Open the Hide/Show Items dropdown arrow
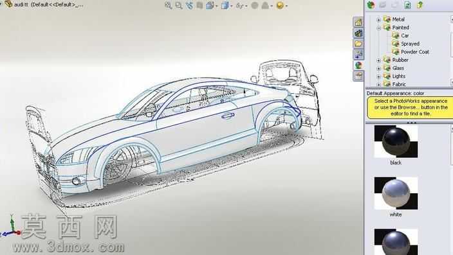The width and height of the screenshot is (453, 255). 246,6
